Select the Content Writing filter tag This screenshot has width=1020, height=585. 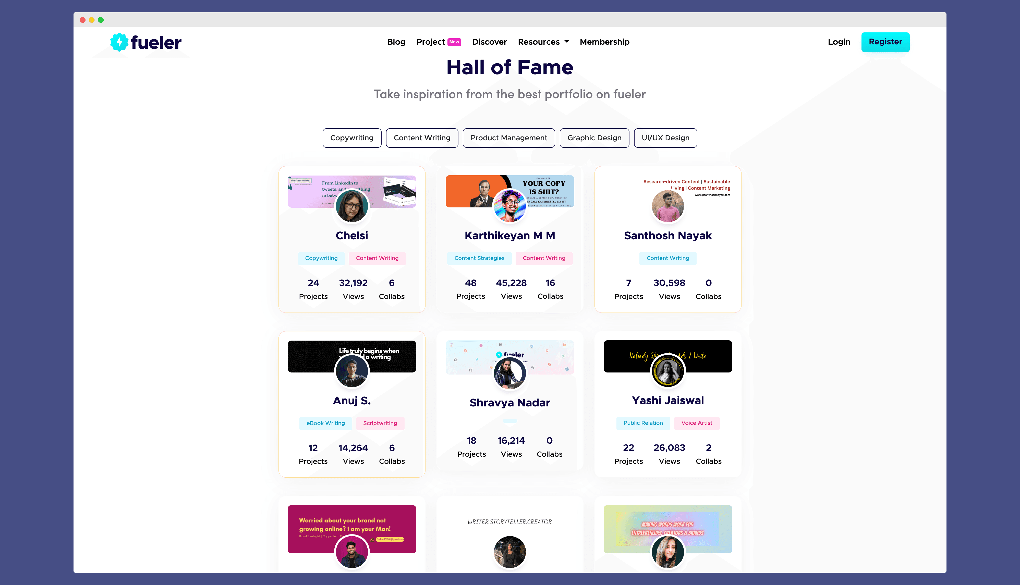click(x=421, y=137)
